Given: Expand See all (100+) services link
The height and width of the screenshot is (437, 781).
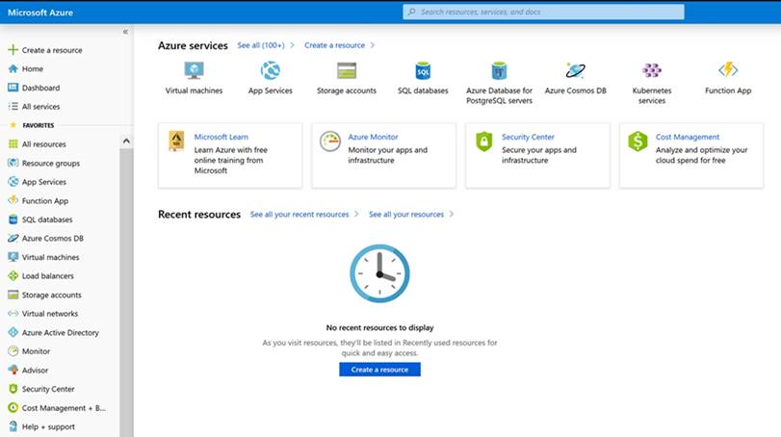Looking at the screenshot, I should 261,45.
